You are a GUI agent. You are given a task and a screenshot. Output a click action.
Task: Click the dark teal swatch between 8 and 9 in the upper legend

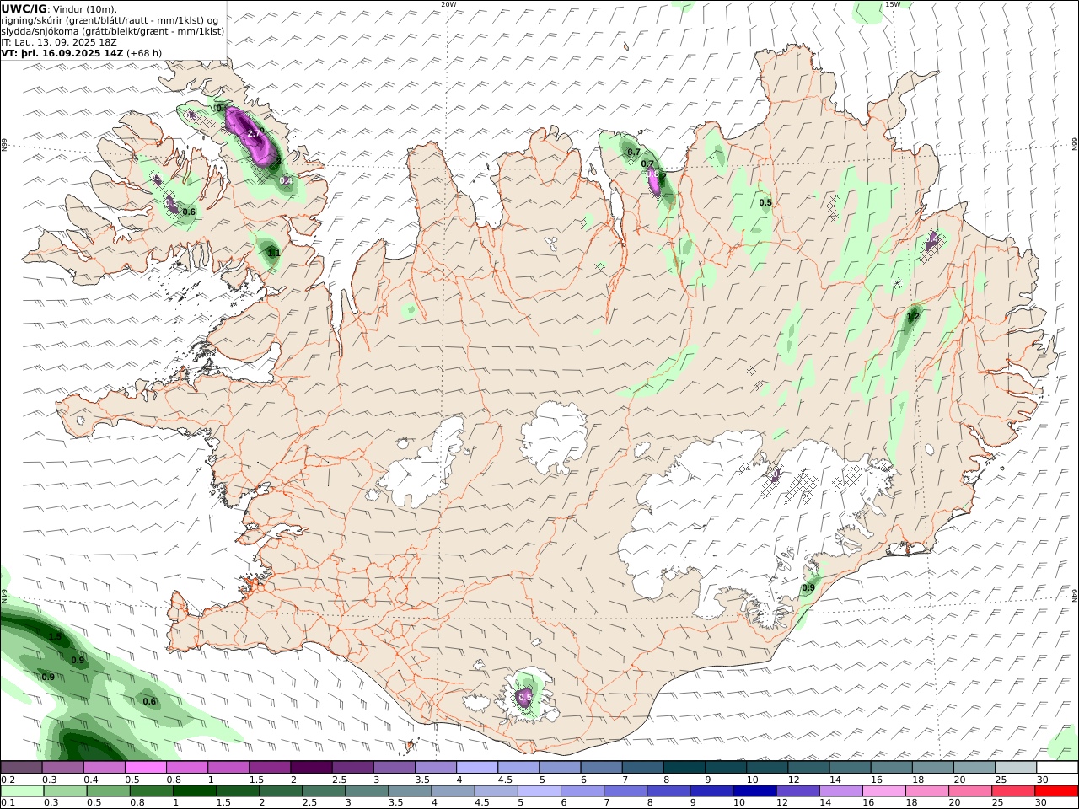tap(684, 768)
